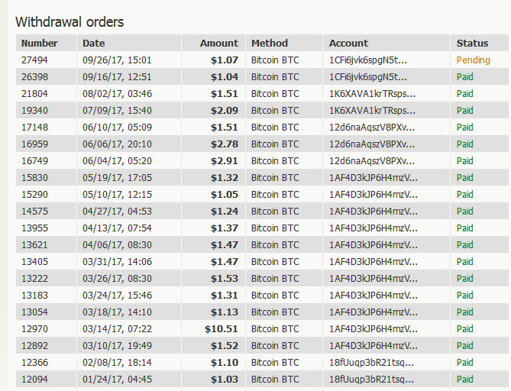Click the Amount column header

pyautogui.click(x=218, y=44)
